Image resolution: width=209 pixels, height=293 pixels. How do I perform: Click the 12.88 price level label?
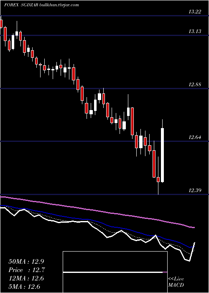[195, 85]
